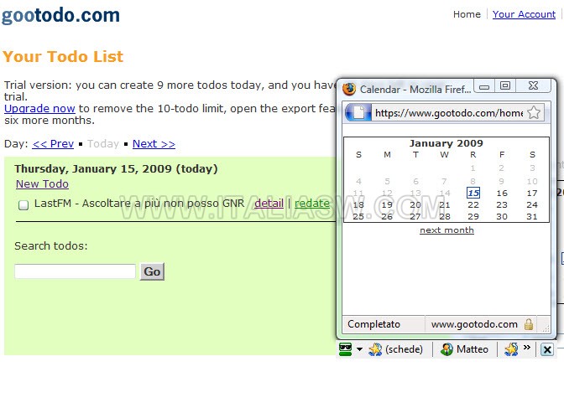Screen dimensions: 564x413
Task: Select January 24 in the calendar
Action: click(x=532, y=204)
